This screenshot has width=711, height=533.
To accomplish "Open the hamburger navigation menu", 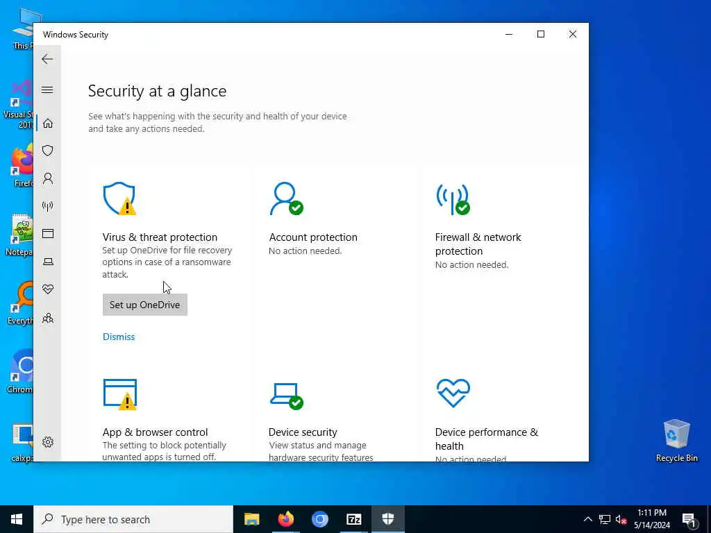I will click(x=47, y=90).
